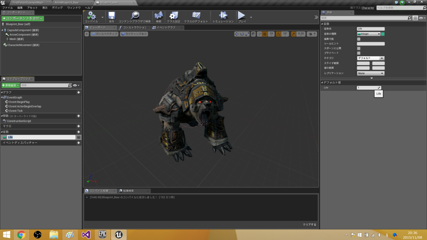
Task: Click the Class Defaults (クラスのデフォルト) icon
Action: click(x=196, y=16)
